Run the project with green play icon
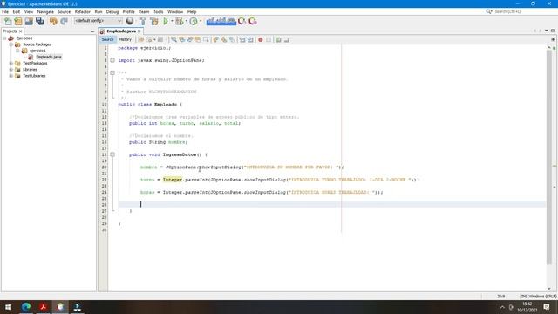Image resolution: width=558 pixels, height=314 pixels. (x=166, y=21)
